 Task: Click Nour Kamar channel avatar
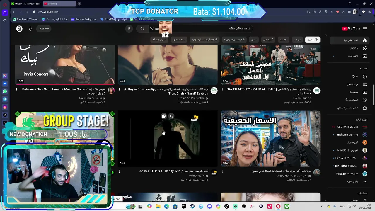[x=111, y=91]
